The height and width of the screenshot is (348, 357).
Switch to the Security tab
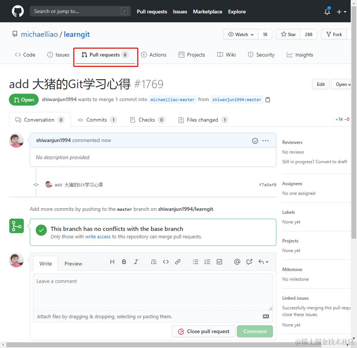261,55
